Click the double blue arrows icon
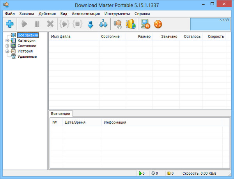 [103, 24]
